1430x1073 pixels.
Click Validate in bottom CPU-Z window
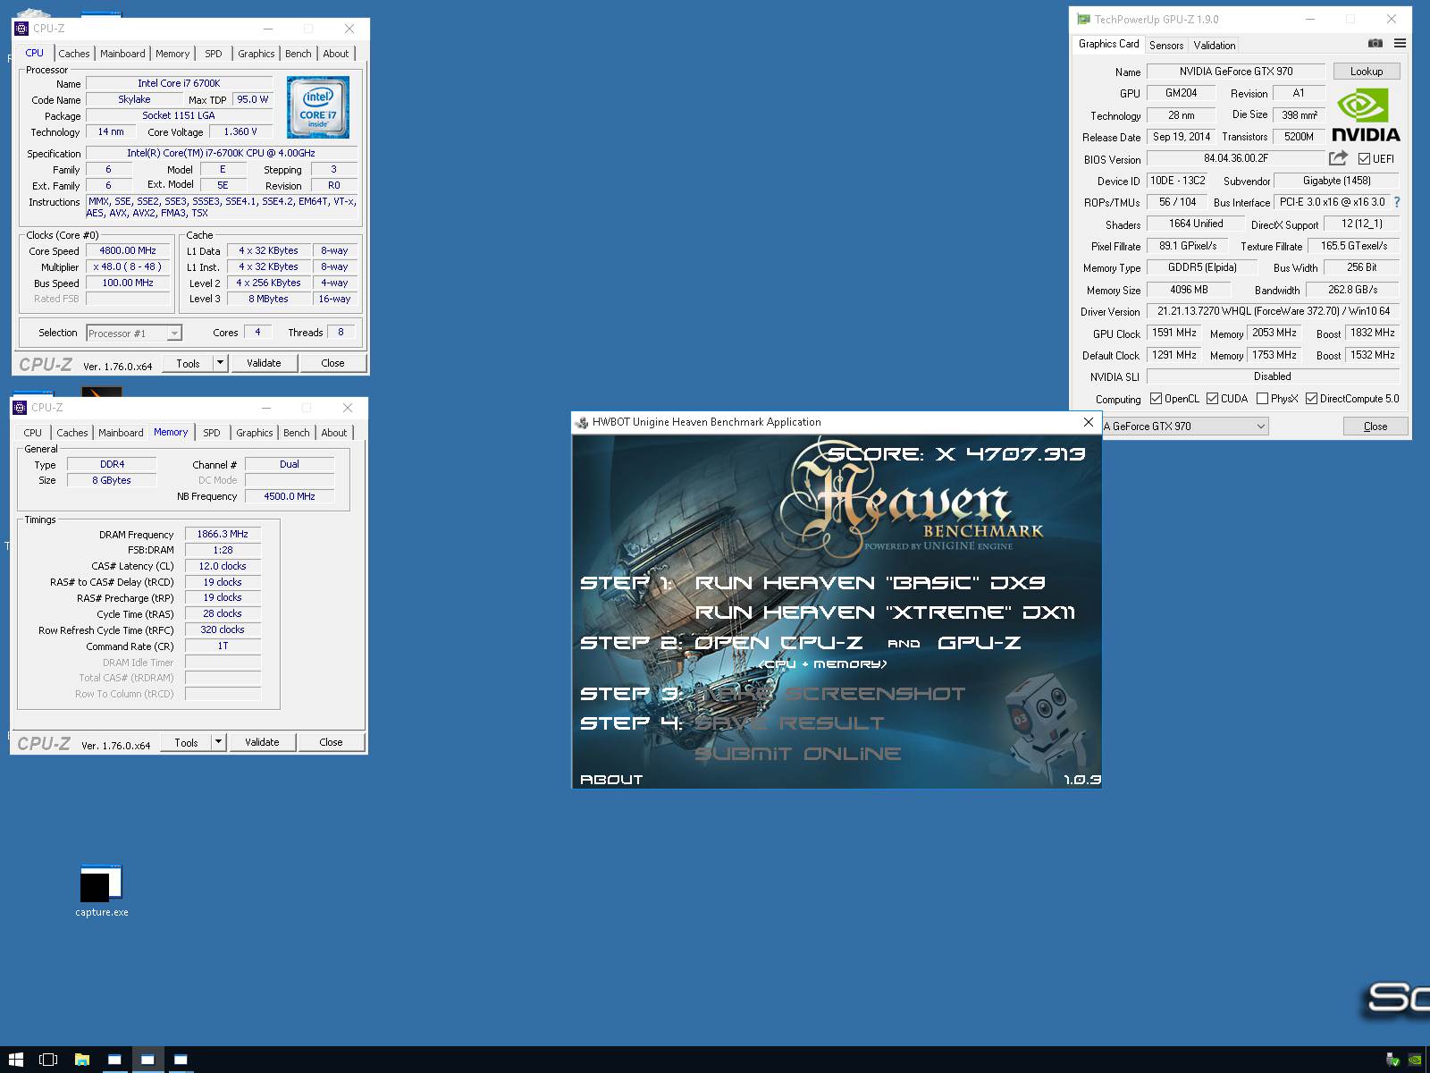pos(262,742)
